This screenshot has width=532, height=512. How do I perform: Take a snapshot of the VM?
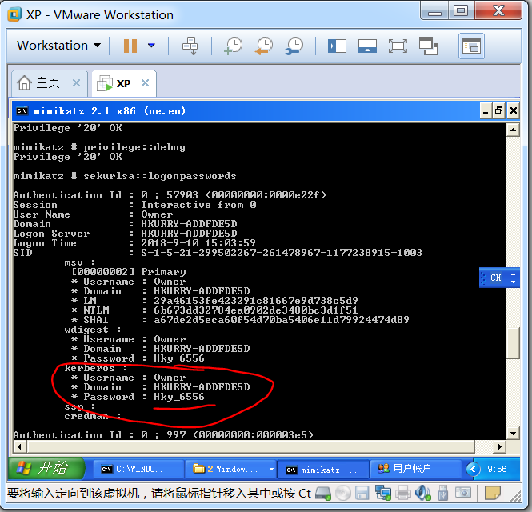point(233,46)
